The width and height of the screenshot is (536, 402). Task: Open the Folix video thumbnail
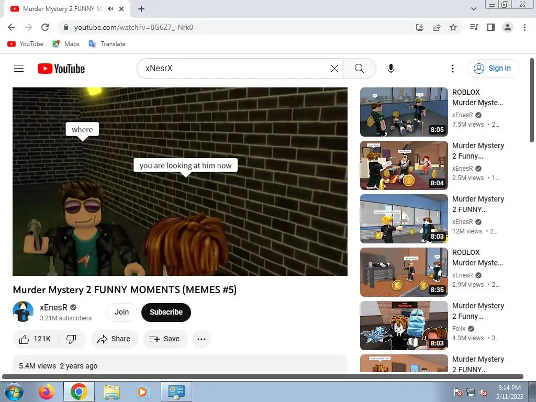click(x=404, y=325)
